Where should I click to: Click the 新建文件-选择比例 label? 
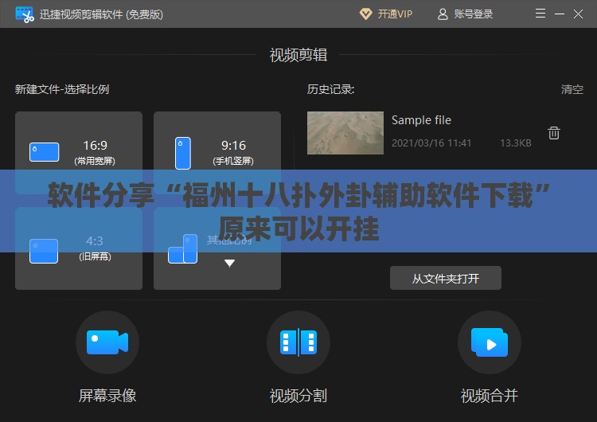click(62, 89)
